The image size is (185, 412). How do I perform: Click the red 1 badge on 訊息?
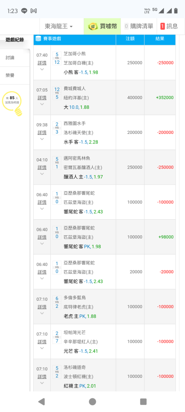pos(162,26)
